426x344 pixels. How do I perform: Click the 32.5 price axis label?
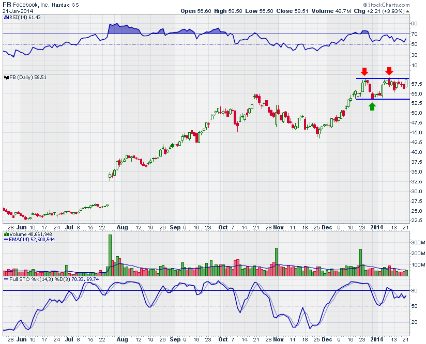[x=417, y=181]
